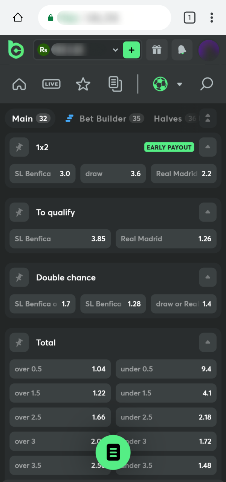
Task: Select SL Benfica at 3.0 odds
Action: click(x=42, y=174)
